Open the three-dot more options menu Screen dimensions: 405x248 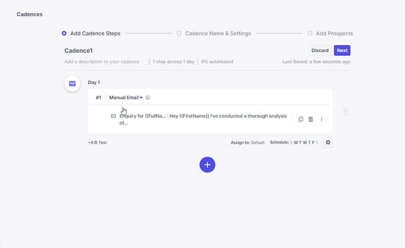coord(322,119)
